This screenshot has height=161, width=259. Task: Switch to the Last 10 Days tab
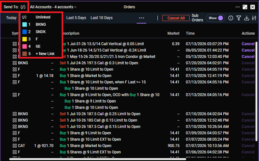click(x=102, y=18)
